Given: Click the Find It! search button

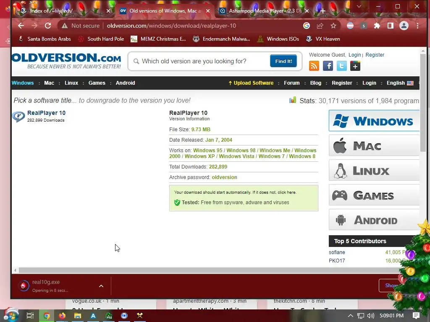Looking at the screenshot, I should coord(283,61).
